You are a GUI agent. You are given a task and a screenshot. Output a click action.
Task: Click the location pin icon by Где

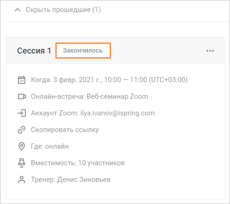point(22,146)
